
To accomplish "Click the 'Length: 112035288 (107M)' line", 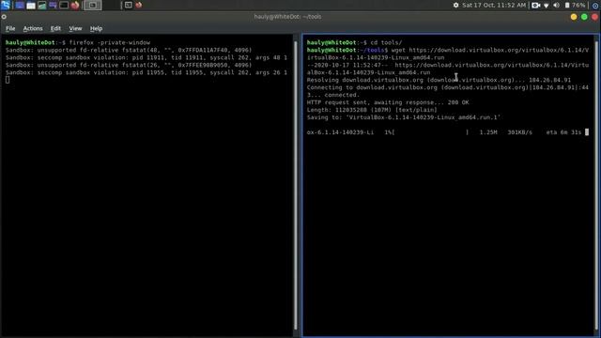I will click(x=372, y=110).
